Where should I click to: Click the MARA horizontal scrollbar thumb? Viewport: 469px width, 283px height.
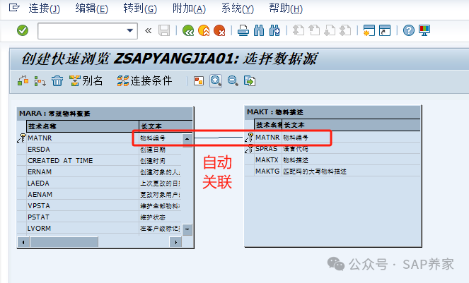point(64,242)
